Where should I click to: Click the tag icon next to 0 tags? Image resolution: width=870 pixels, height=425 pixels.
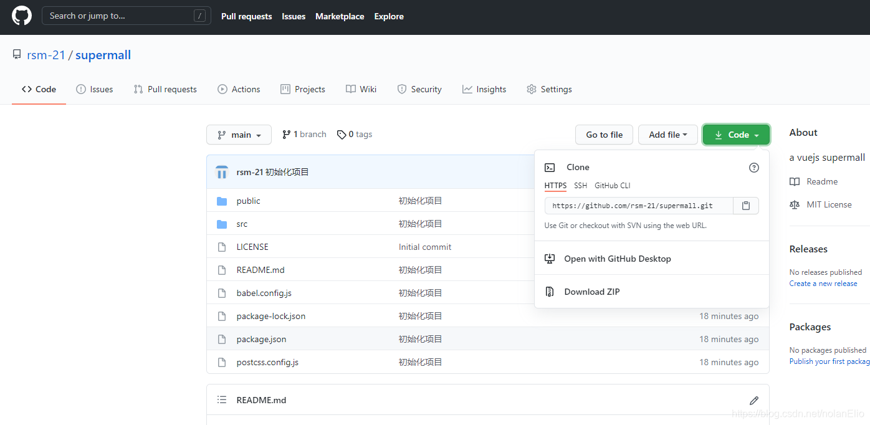coord(342,135)
